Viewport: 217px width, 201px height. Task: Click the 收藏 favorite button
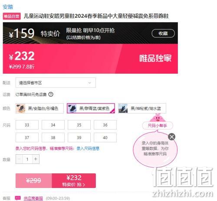click(163, 33)
